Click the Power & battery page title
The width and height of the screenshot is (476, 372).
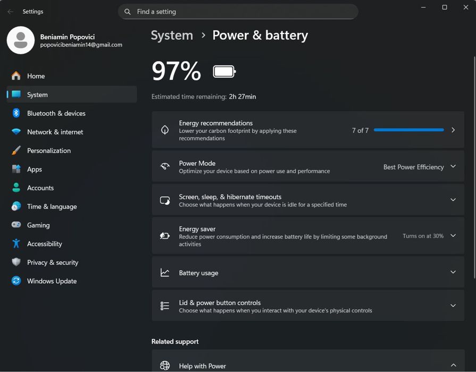click(x=260, y=35)
